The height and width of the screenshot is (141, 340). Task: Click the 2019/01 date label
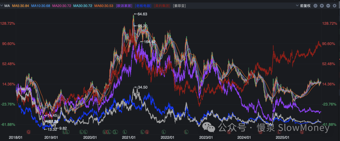51,137
